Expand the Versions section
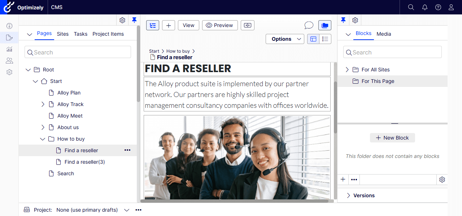This screenshot has width=462, height=216. click(x=349, y=195)
